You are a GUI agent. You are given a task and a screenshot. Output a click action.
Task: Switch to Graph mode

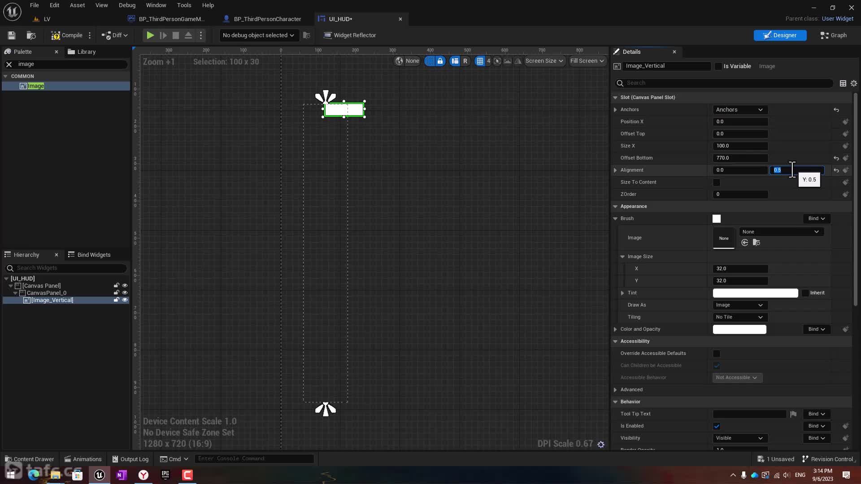833,35
